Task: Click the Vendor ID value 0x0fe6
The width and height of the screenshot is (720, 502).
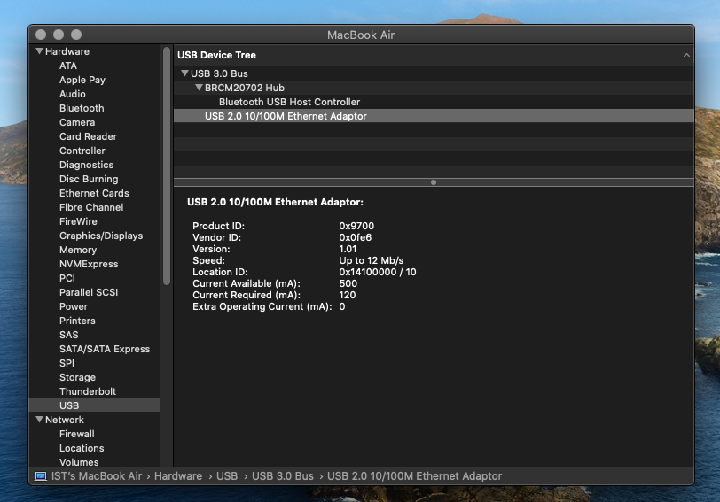Action: 355,237
